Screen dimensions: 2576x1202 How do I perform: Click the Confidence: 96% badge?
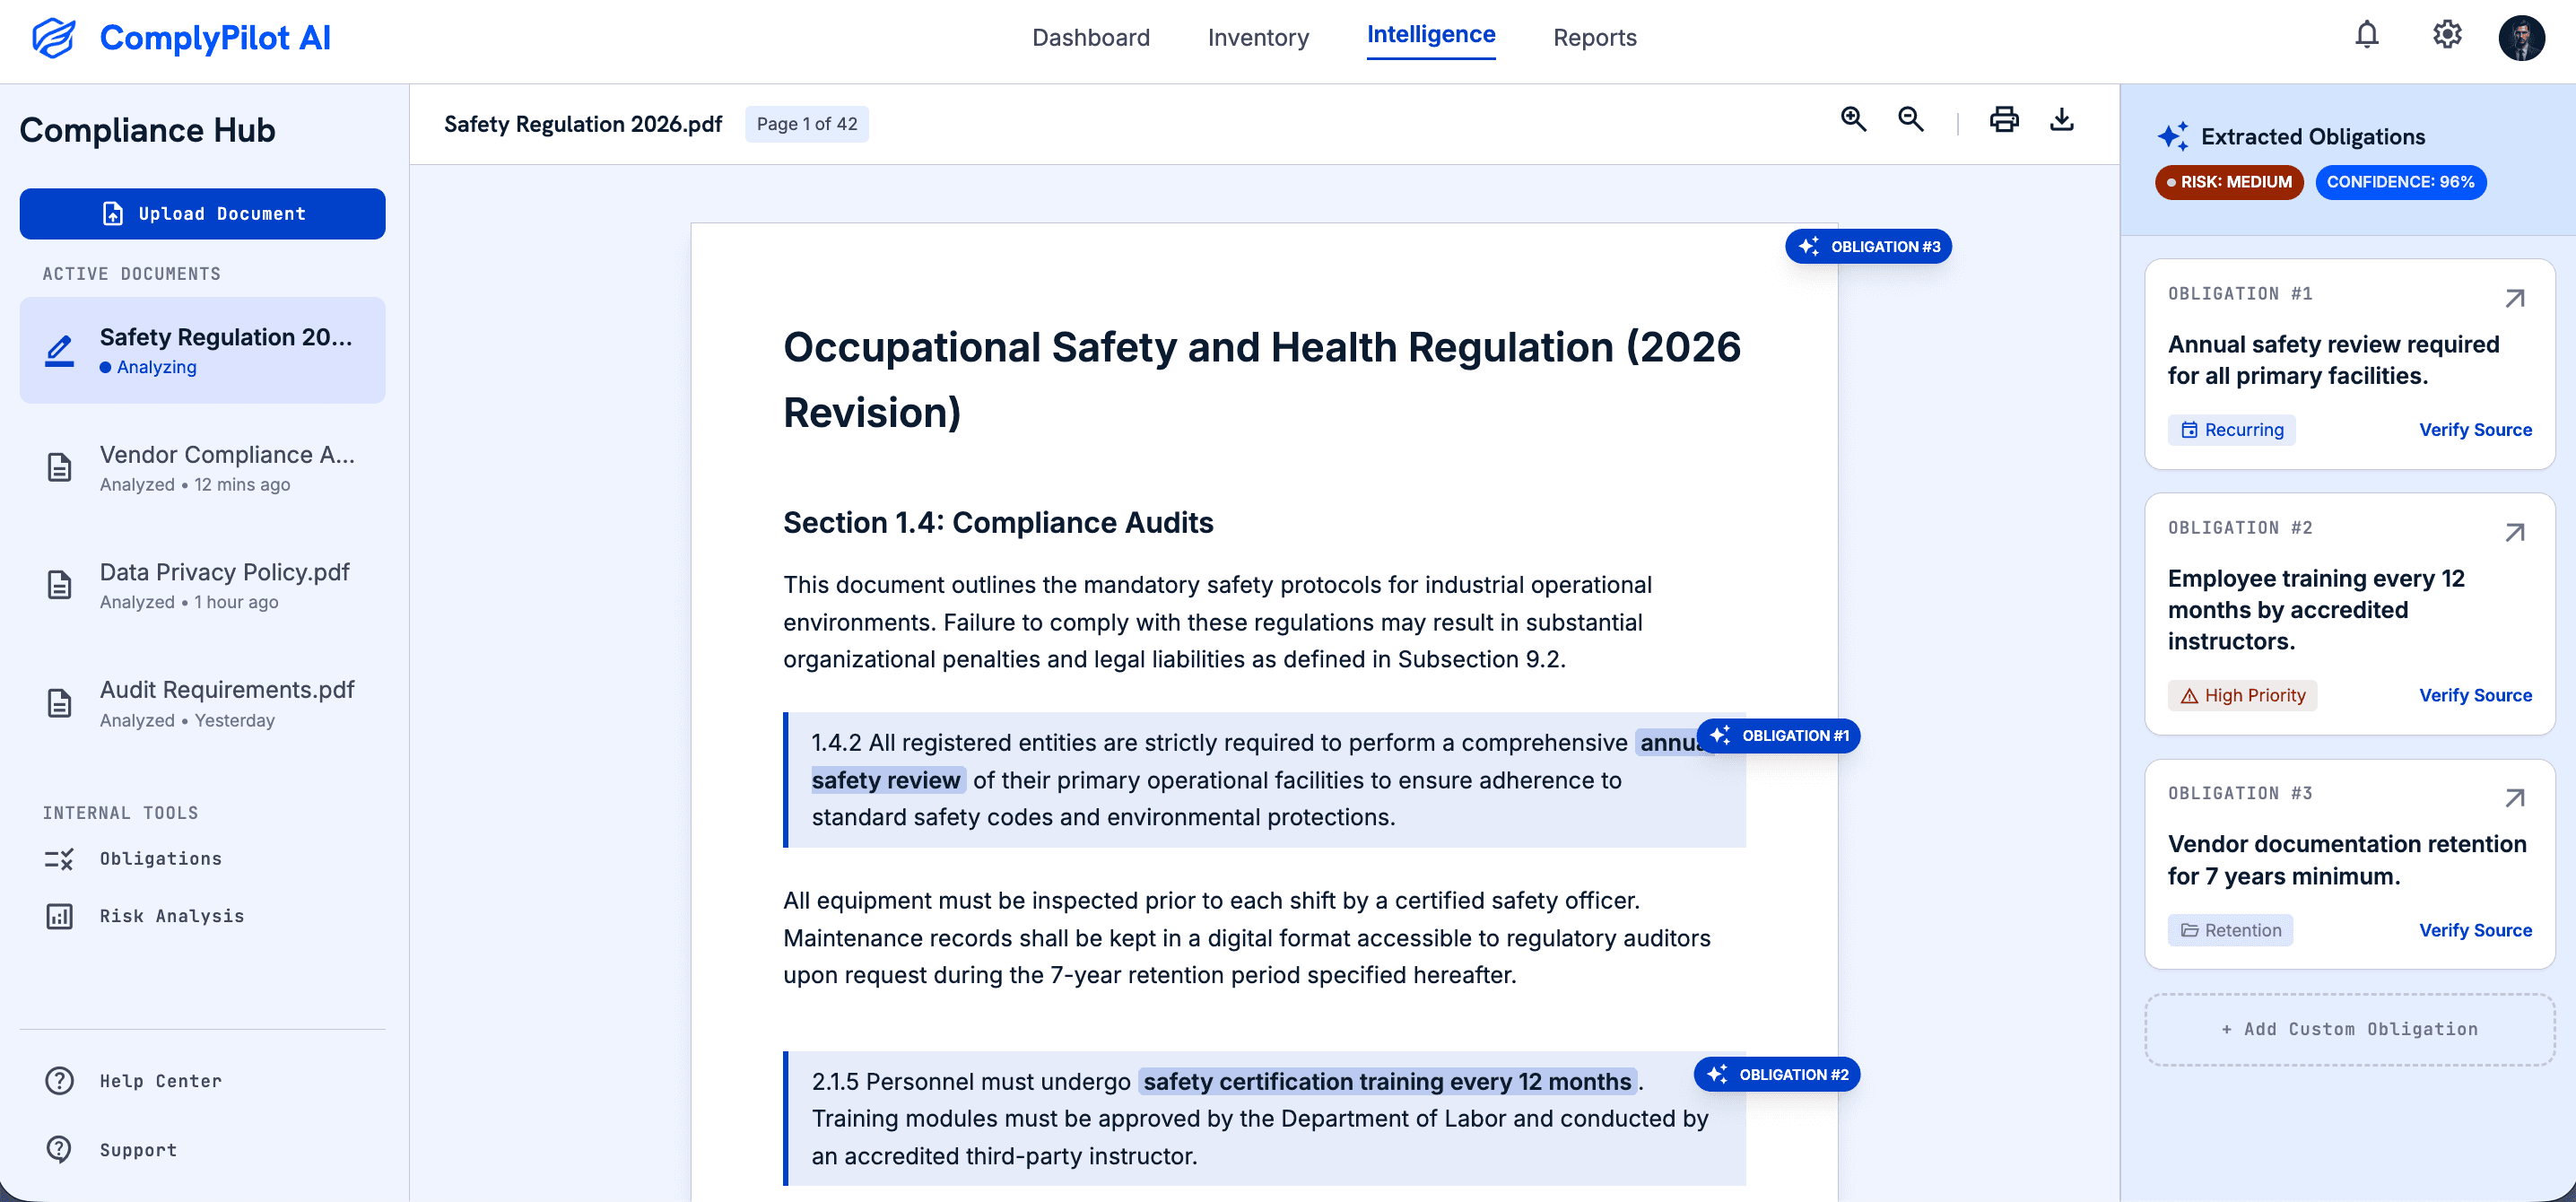(x=2400, y=182)
